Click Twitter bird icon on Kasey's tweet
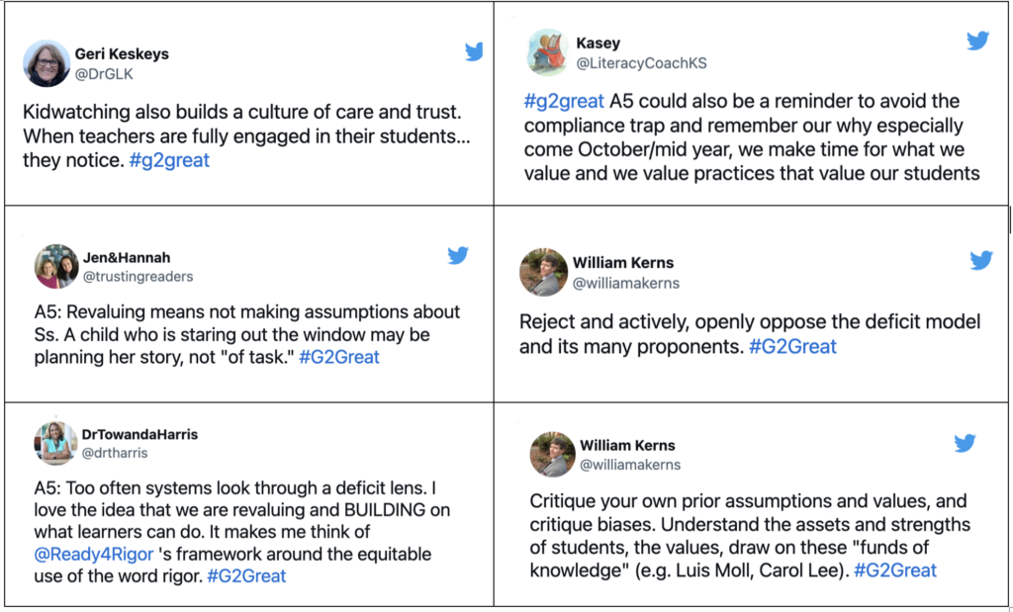The height and width of the screenshot is (612, 1013). pyautogui.click(x=978, y=41)
